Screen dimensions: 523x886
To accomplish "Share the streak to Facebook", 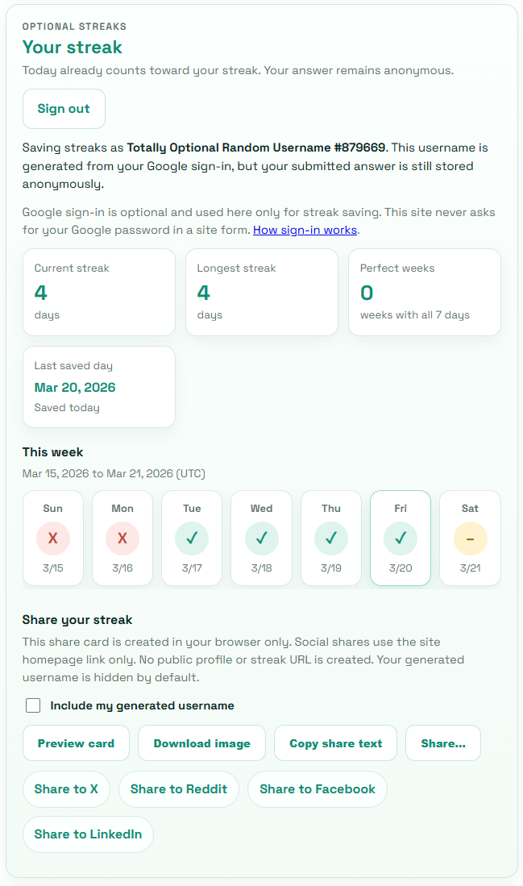I will click(x=318, y=788).
